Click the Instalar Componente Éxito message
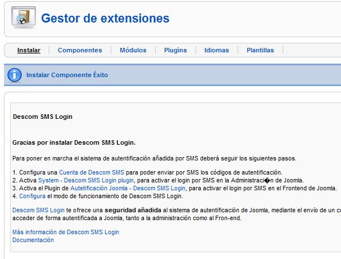The image size is (341, 259). tap(67, 75)
